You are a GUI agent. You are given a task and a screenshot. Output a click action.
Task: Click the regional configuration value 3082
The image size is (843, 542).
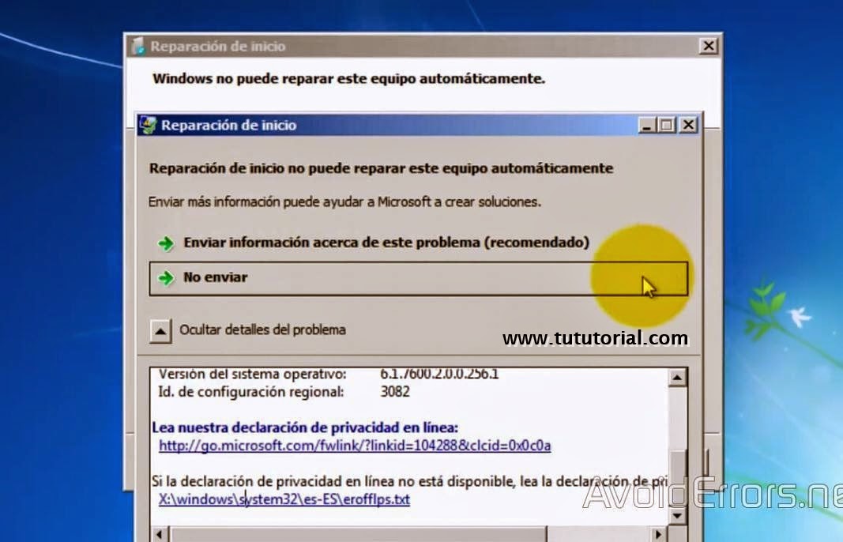395,391
